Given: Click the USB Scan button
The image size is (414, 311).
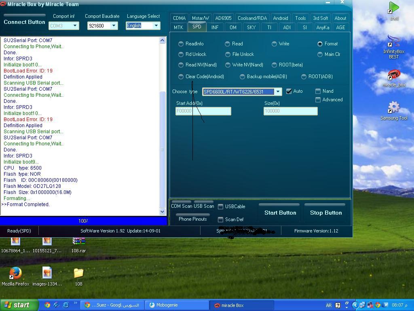Looking at the screenshot, I should 204,206.
